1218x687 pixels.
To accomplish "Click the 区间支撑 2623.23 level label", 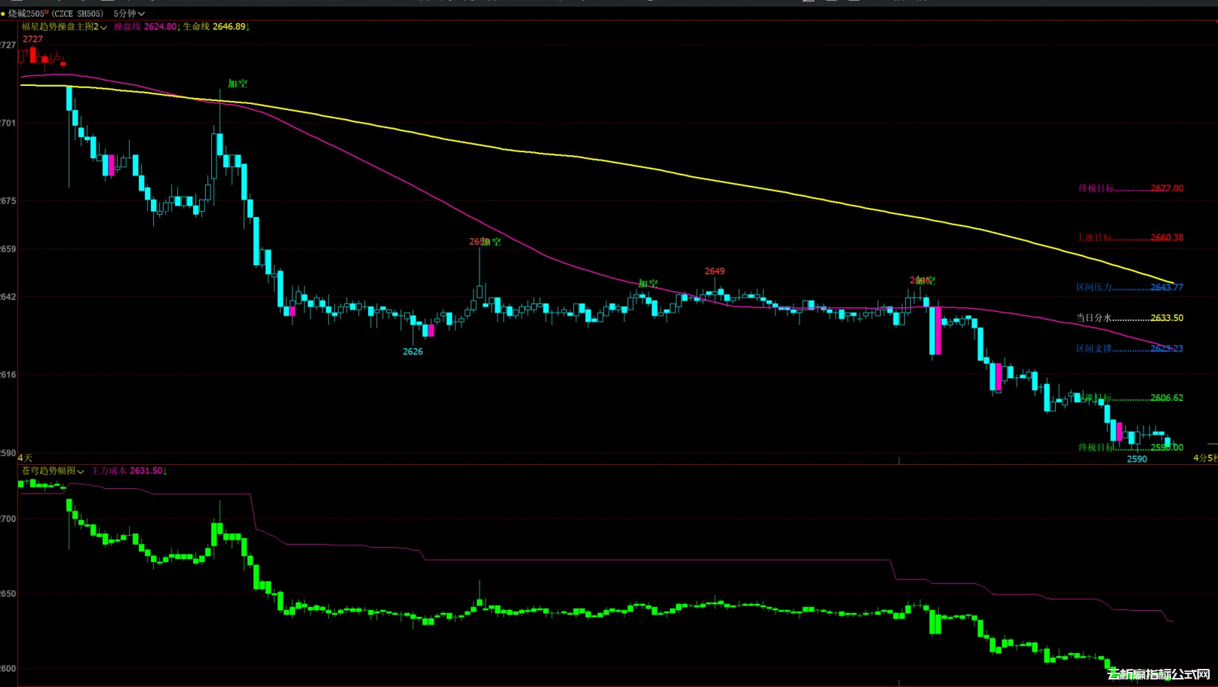I will pyautogui.click(x=1129, y=349).
